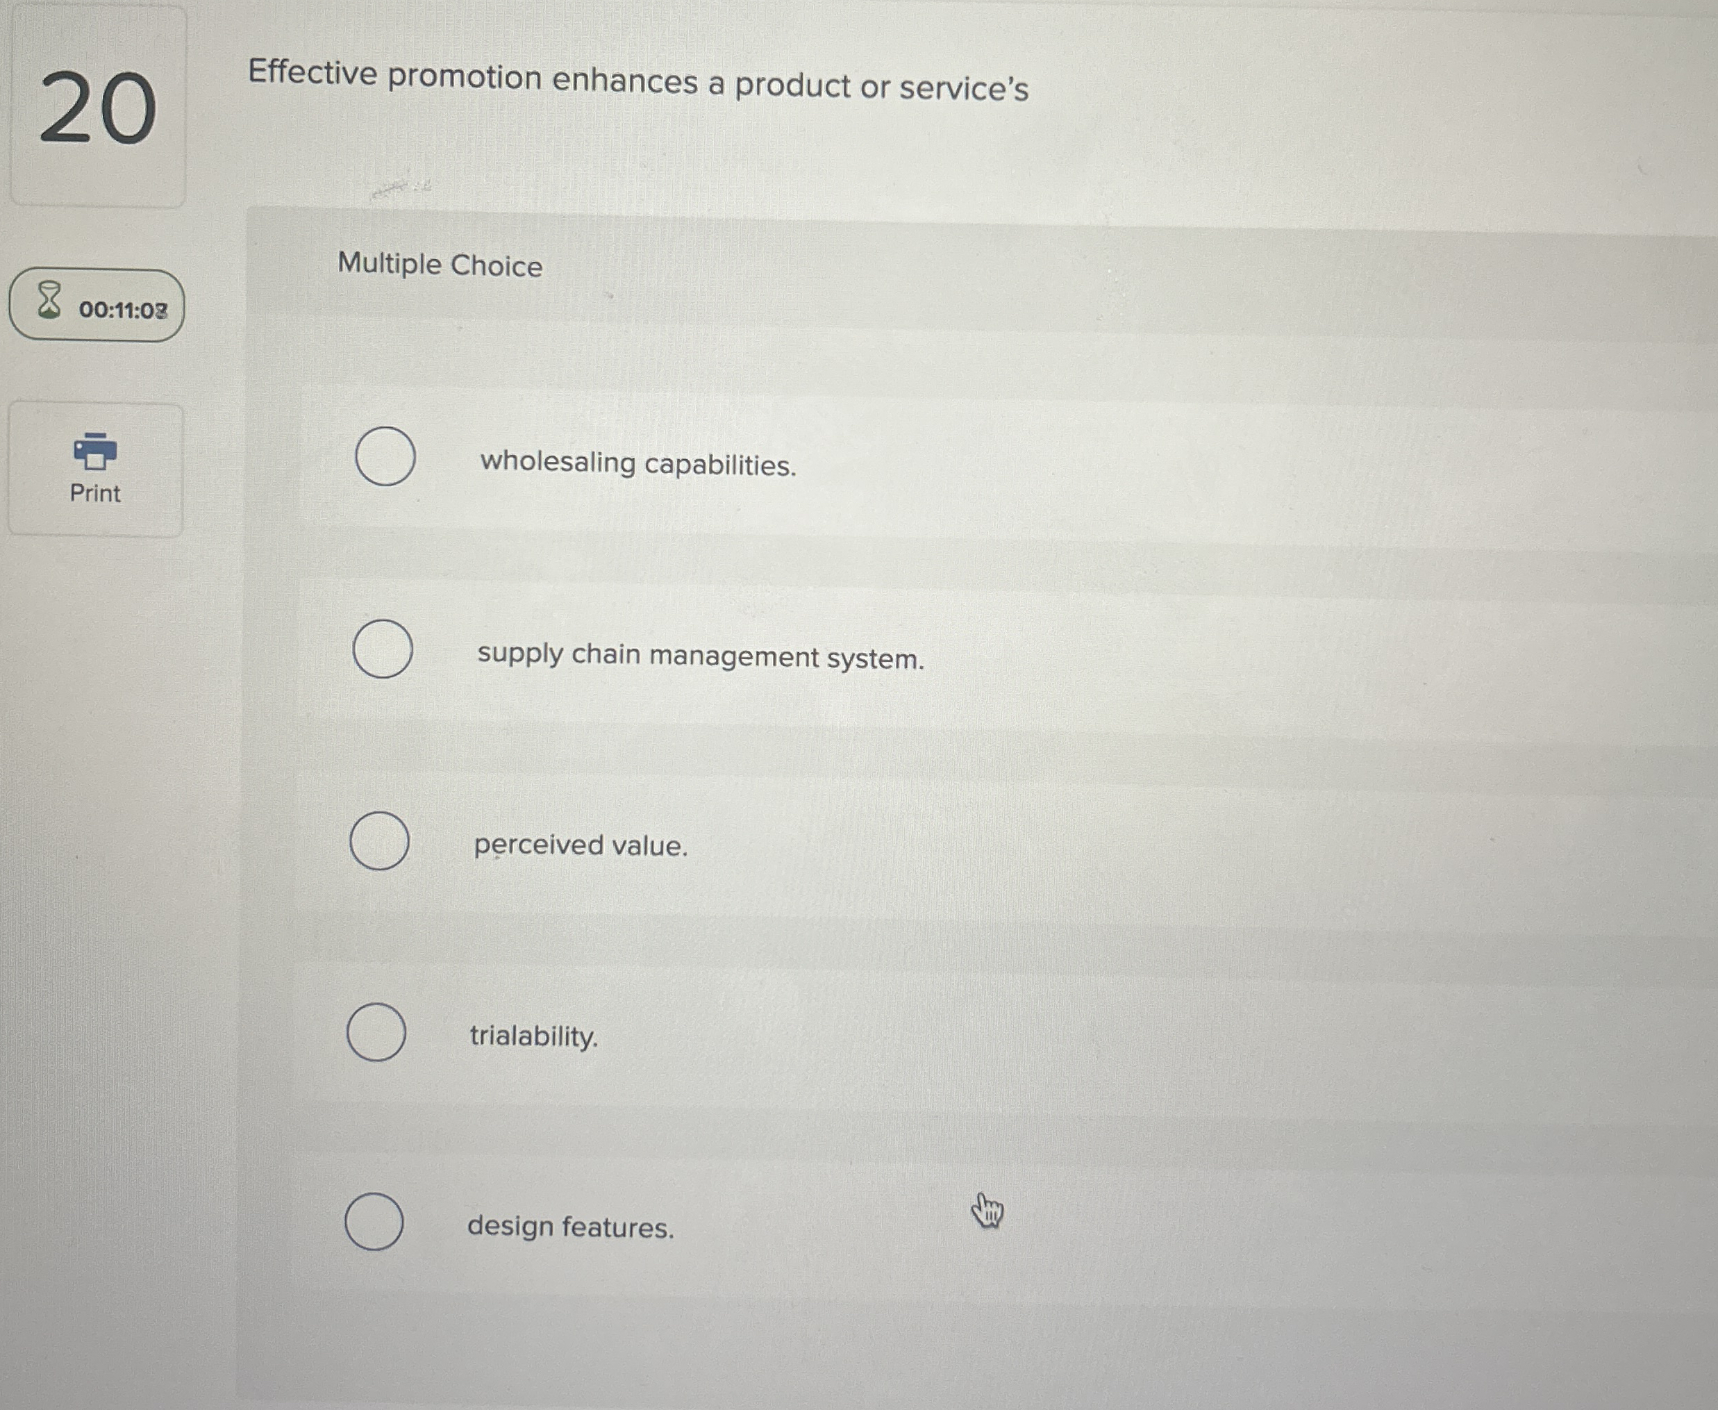Click the hourglass timer icon
The height and width of the screenshot is (1410, 1718).
(48, 301)
